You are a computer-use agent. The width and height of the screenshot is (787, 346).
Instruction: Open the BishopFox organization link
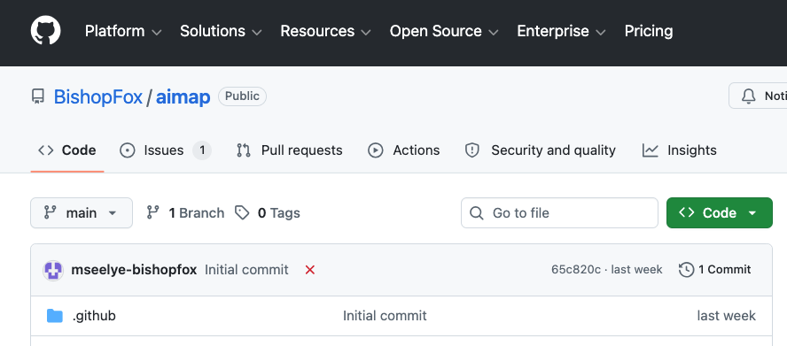click(x=98, y=96)
